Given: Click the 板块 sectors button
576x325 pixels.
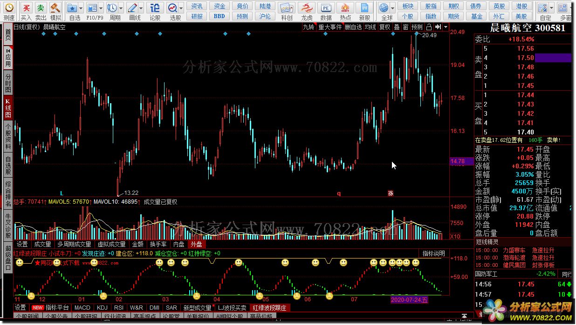Looking at the screenshot, I should 408,6.
